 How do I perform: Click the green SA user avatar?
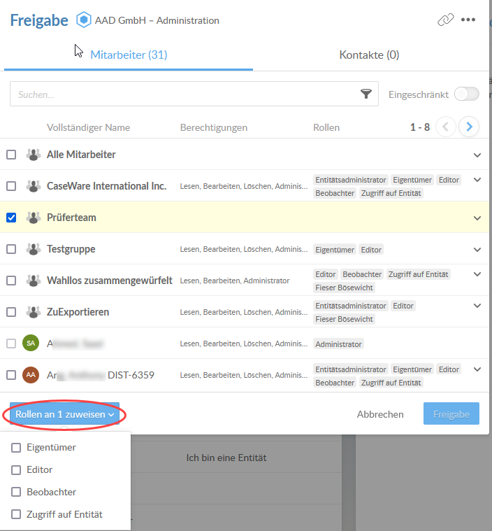tap(31, 343)
